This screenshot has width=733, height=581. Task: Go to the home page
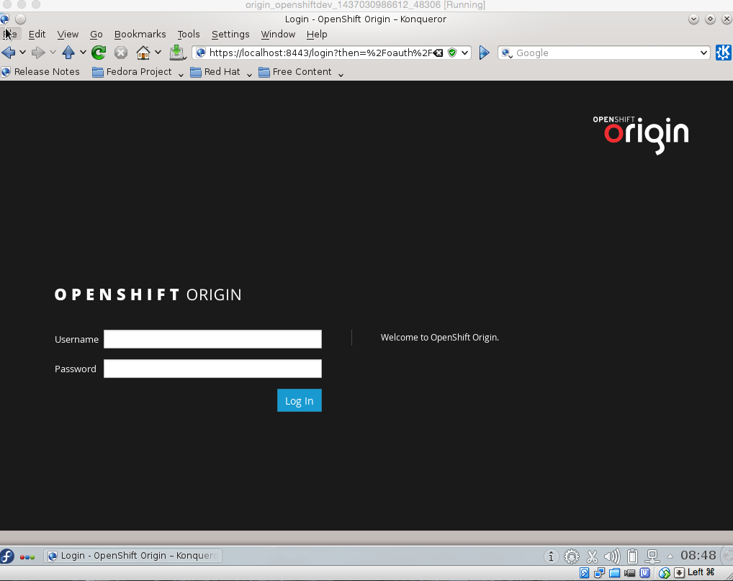point(145,52)
